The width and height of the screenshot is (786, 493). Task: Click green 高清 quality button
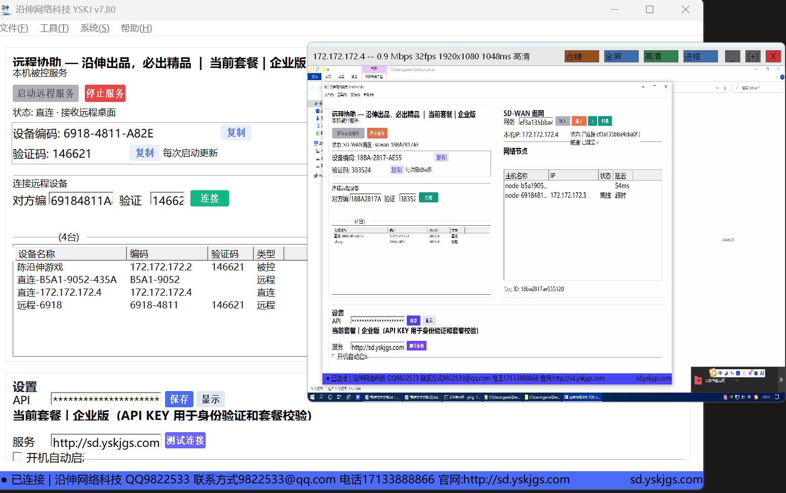pyautogui.click(x=661, y=56)
